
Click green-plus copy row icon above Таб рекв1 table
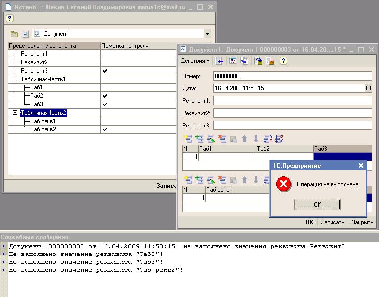tap(199, 180)
